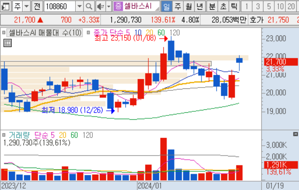
Task: Click the 2023/12 date axis label
Action: click(14, 186)
